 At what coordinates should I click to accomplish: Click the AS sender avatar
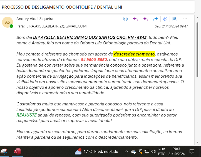(8, 22)
